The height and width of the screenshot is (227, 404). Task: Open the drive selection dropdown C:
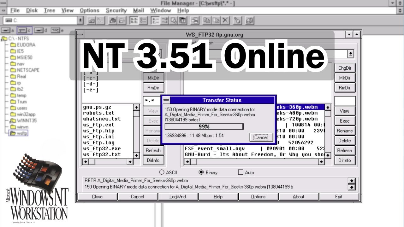click(80, 20)
